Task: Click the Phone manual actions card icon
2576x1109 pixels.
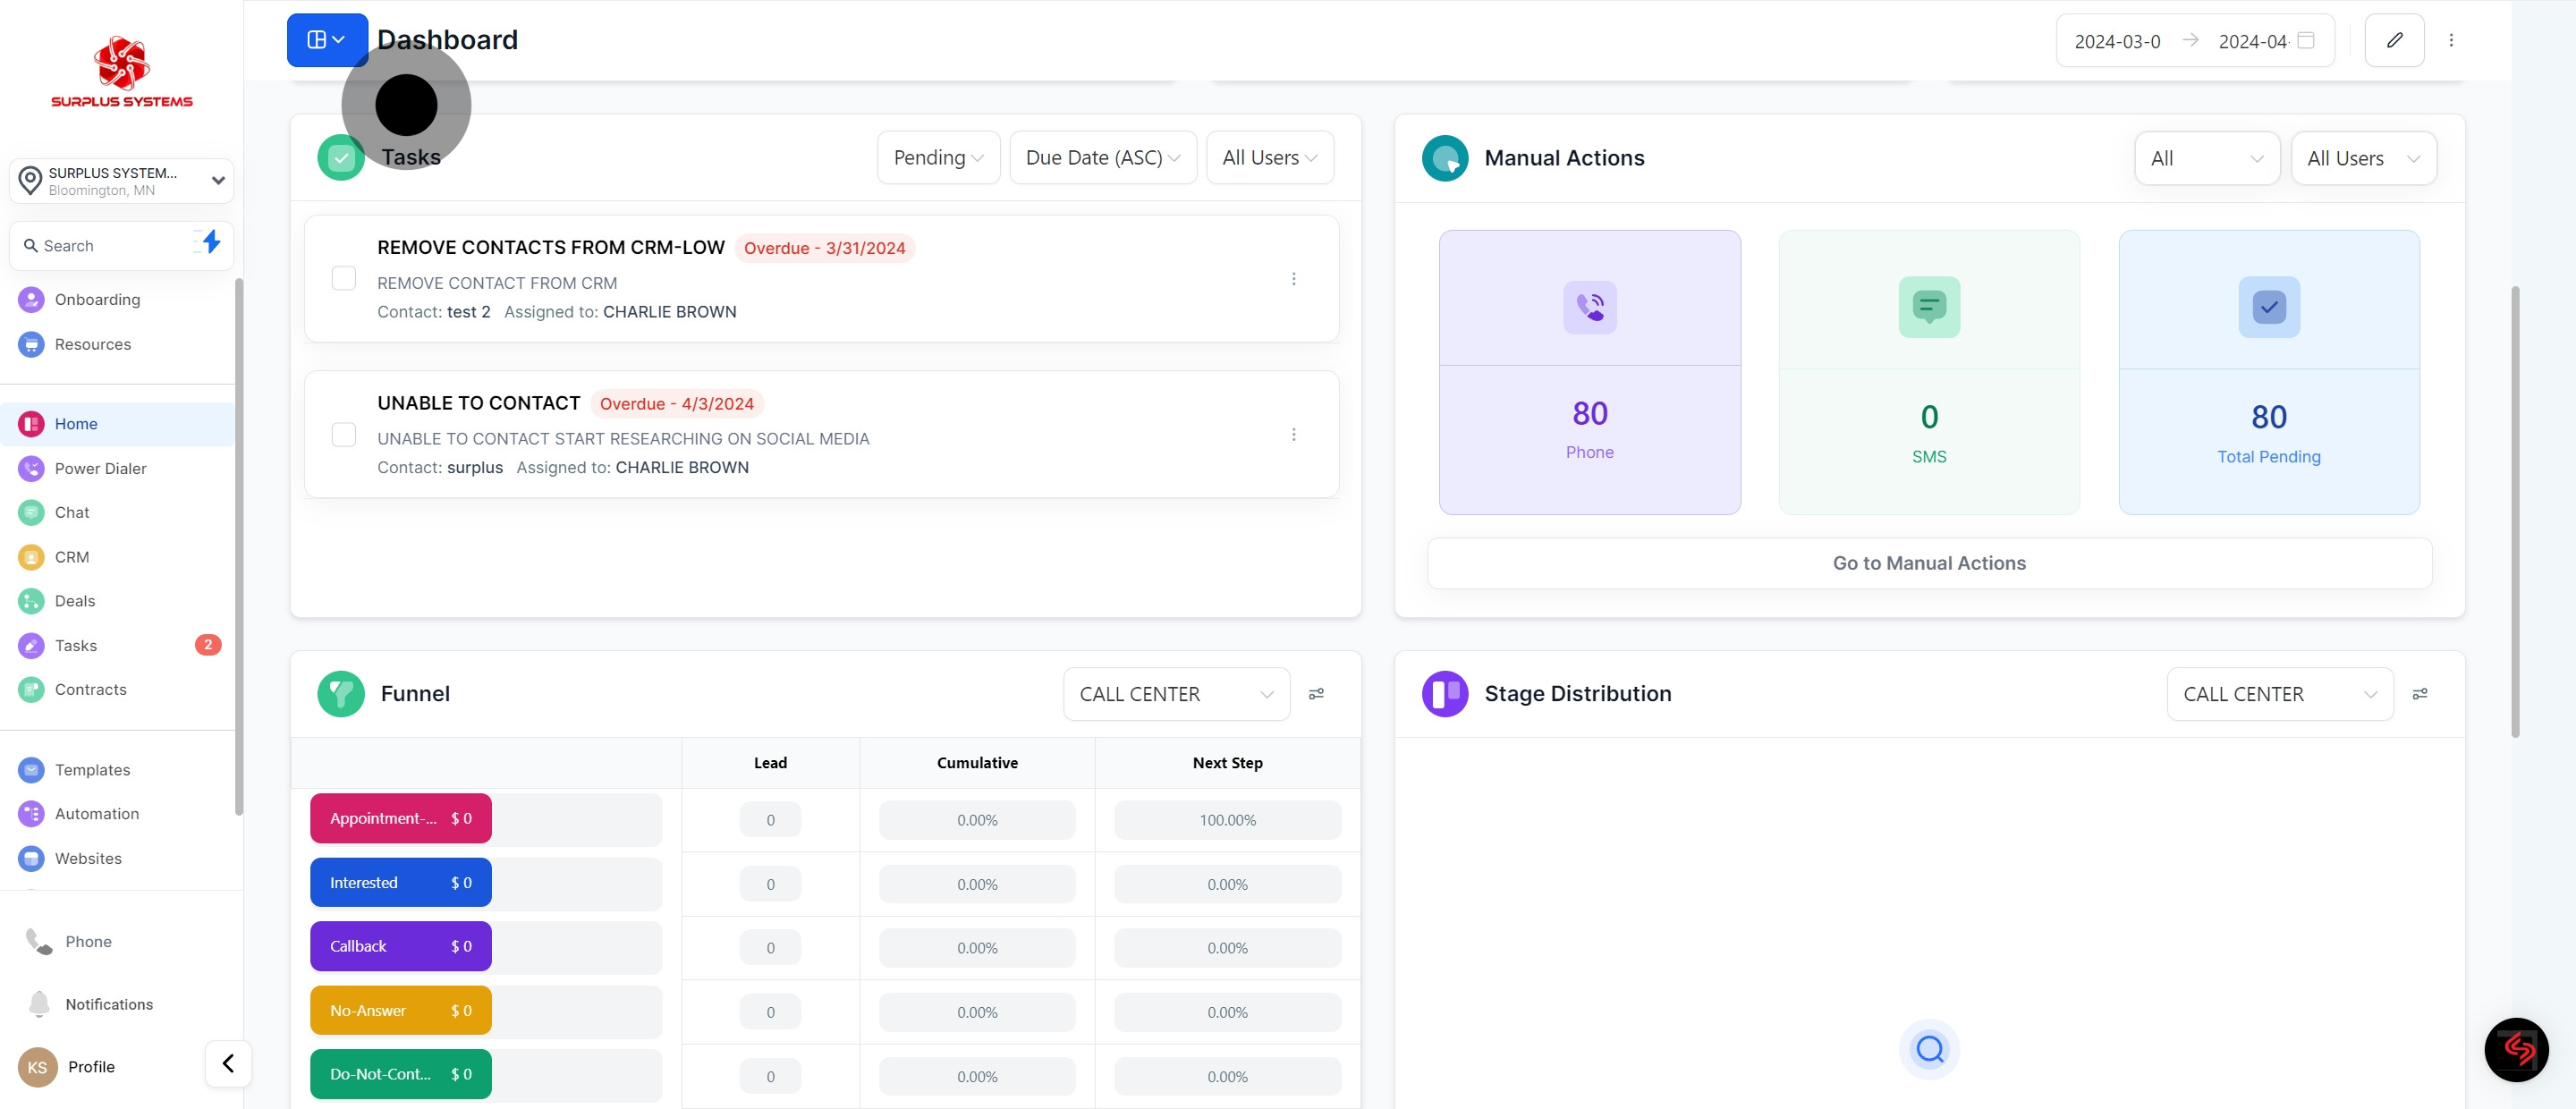Action: click(x=1589, y=307)
